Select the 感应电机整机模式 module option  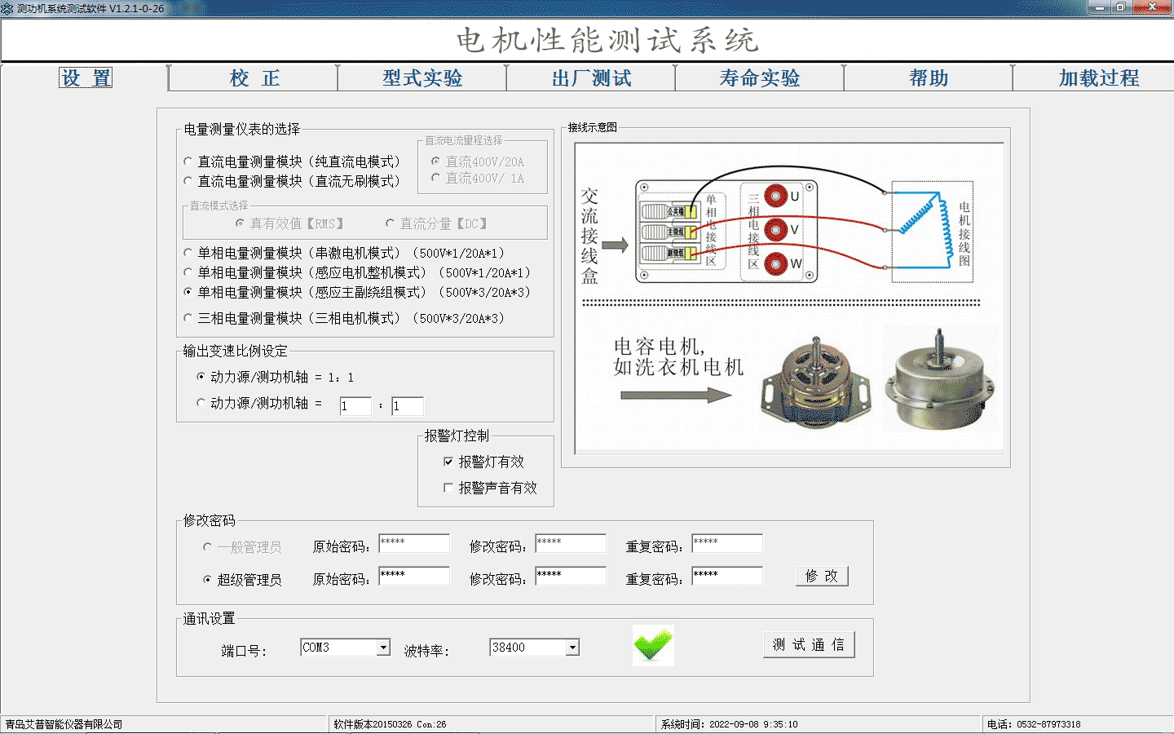click(187, 272)
